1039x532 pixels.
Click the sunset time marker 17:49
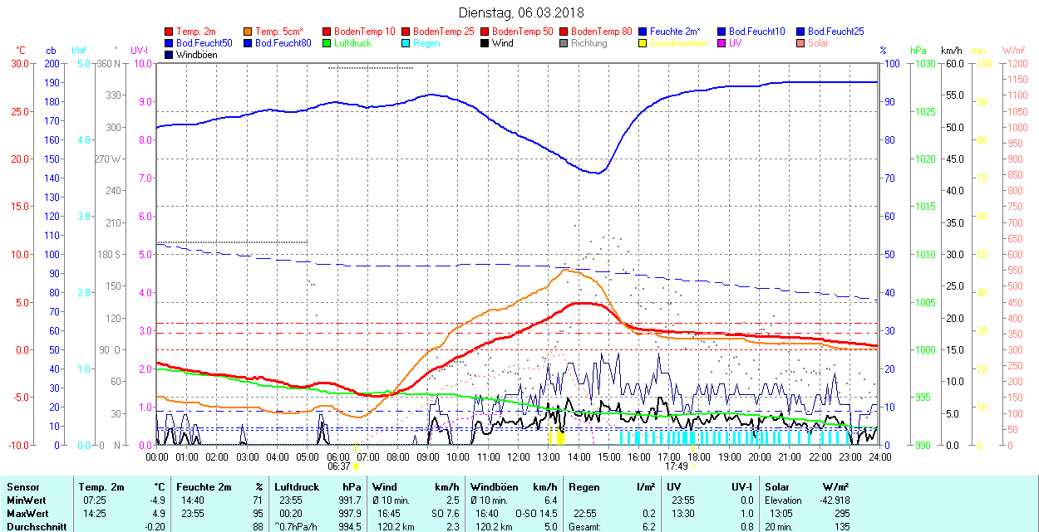click(x=674, y=466)
